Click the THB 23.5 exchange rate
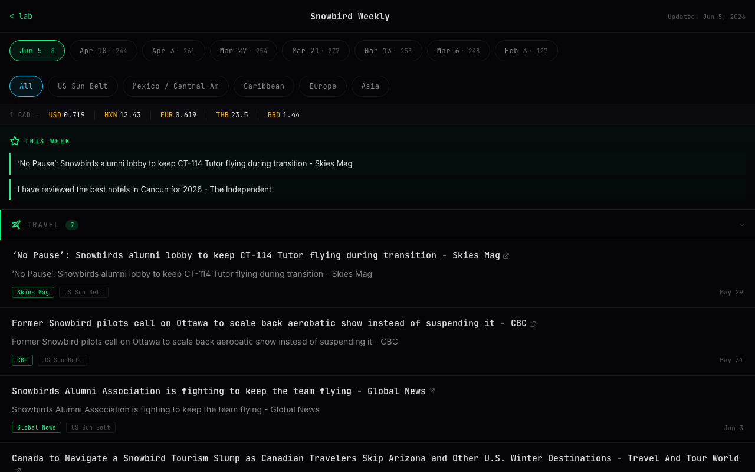Screen dimensions: 755x472 pos(232,115)
